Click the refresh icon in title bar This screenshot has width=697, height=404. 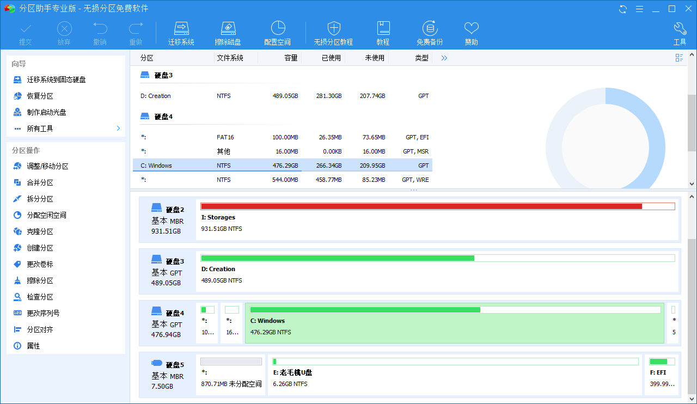click(x=623, y=9)
